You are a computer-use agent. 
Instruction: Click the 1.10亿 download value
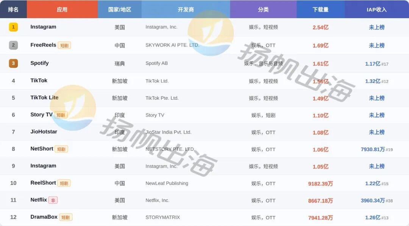[321, 115]
